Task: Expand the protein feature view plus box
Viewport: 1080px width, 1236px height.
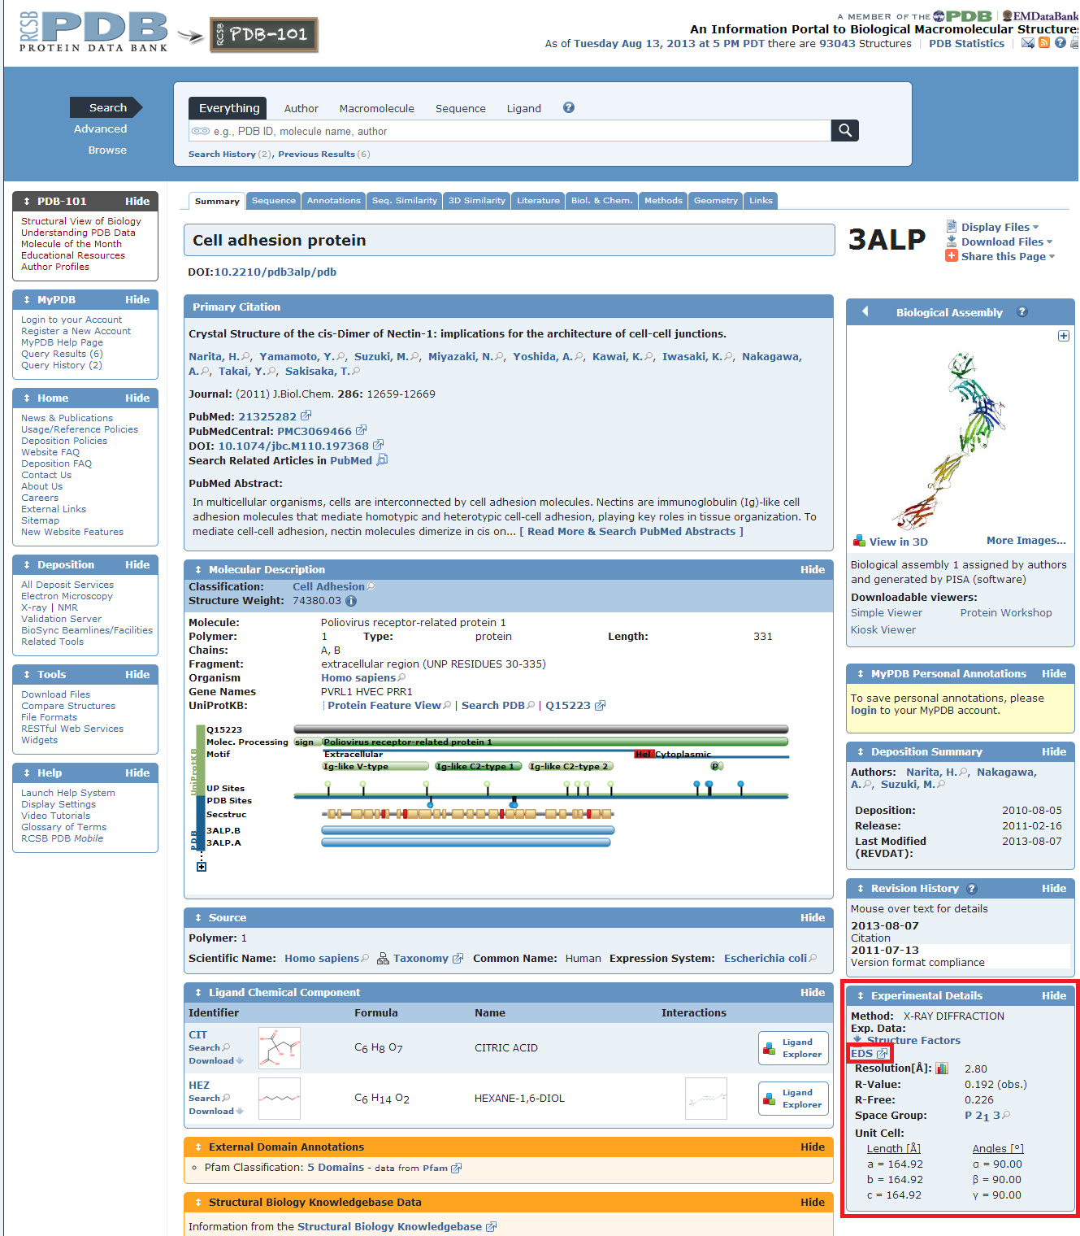Action: [202, 867]
